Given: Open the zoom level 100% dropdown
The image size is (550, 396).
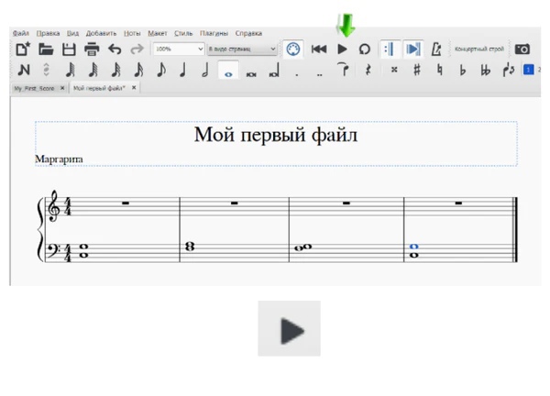Looking at the screenshot, I should tap(179, 49).
